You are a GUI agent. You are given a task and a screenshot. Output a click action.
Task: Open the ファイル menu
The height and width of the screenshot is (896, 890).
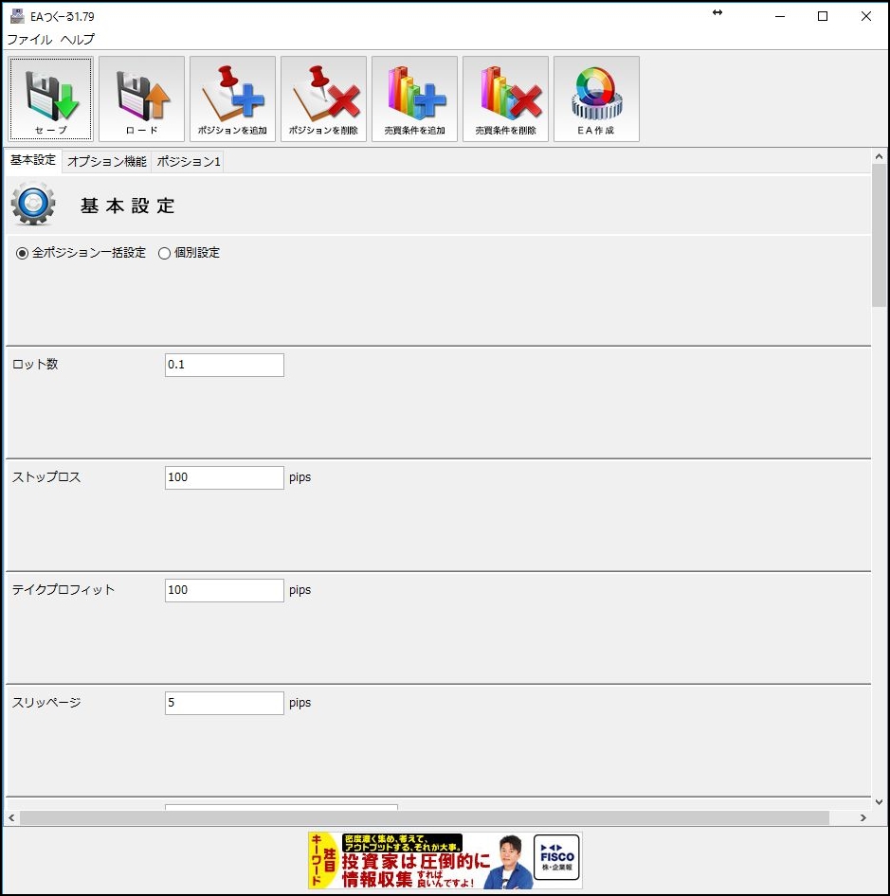click(x=29, y=40)
